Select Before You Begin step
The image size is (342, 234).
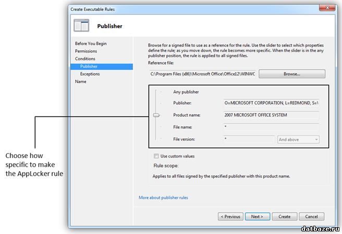click(91, 44)
